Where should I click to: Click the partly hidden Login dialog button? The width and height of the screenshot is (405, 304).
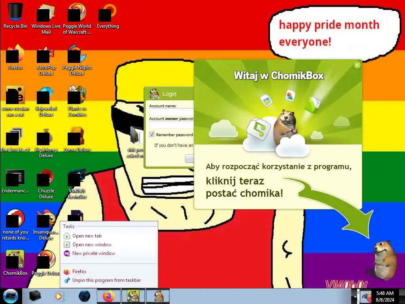pyautogui.click(x=189, y=158)
